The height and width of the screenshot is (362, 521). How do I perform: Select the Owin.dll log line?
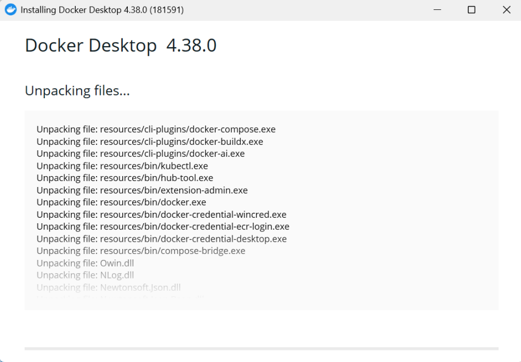(x=86, y=263)
